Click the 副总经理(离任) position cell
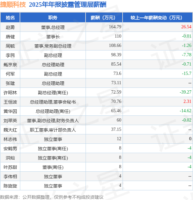 pos(53,93)
